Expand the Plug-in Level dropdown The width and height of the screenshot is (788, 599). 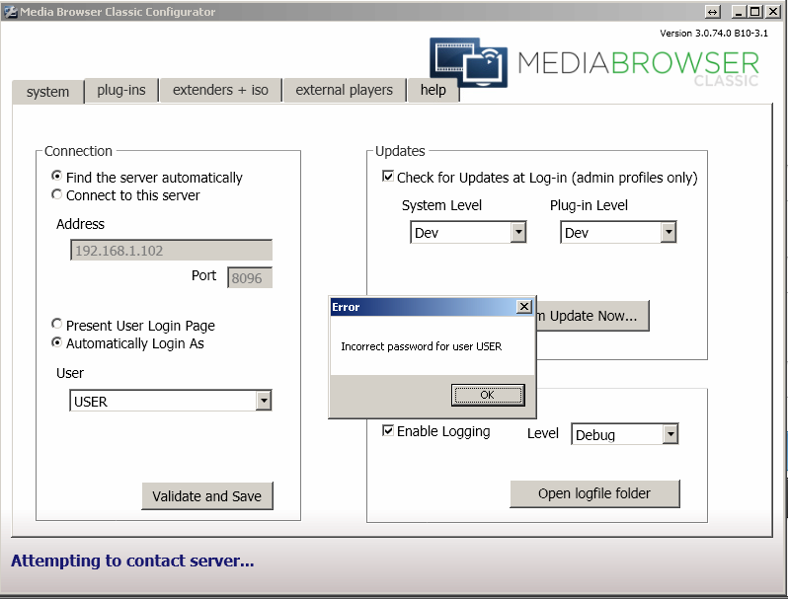(x=618, y=233)
